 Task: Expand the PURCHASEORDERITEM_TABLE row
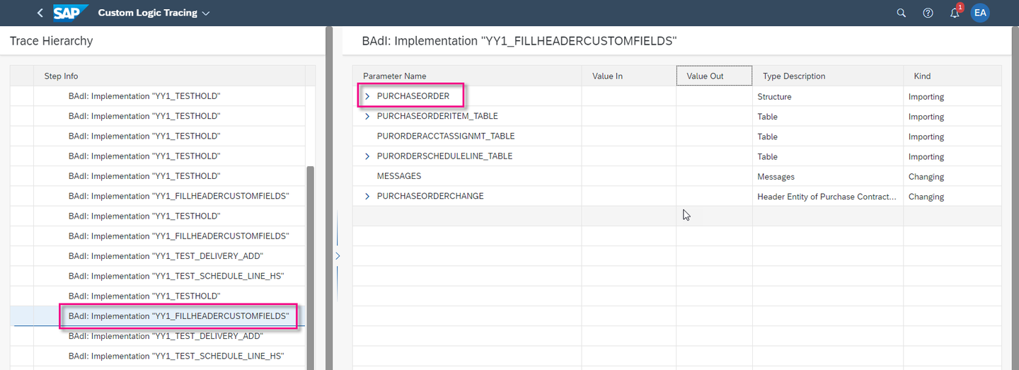[367, 116]
